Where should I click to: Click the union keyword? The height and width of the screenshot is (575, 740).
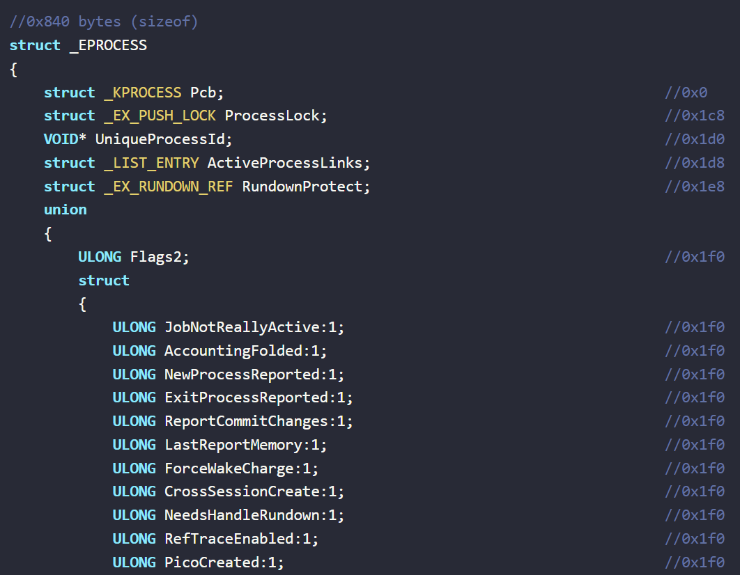(x=65, y=210)
